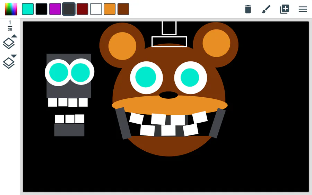Click the trash delete icon
Screen dimensions: 312x195
(248, 9)
